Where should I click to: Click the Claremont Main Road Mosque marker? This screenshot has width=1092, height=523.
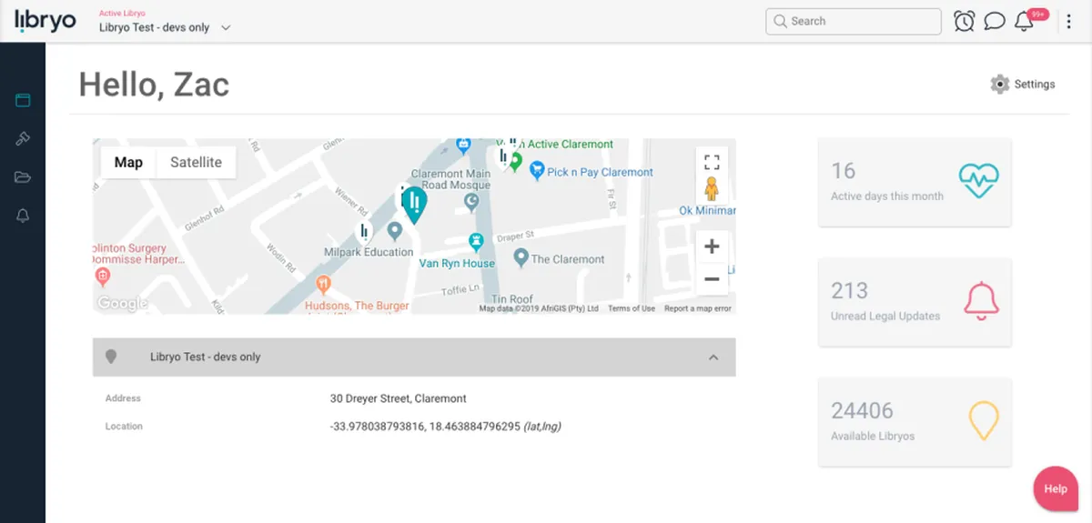click(x=471, y=201)
